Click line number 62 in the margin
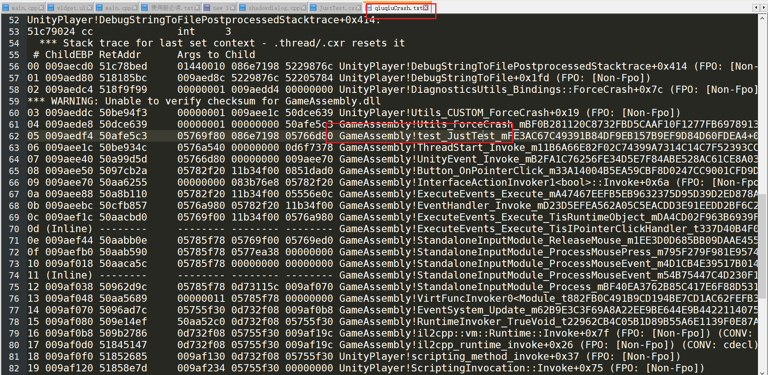This screenshot has height=375, width=768. tap(14, 136)
